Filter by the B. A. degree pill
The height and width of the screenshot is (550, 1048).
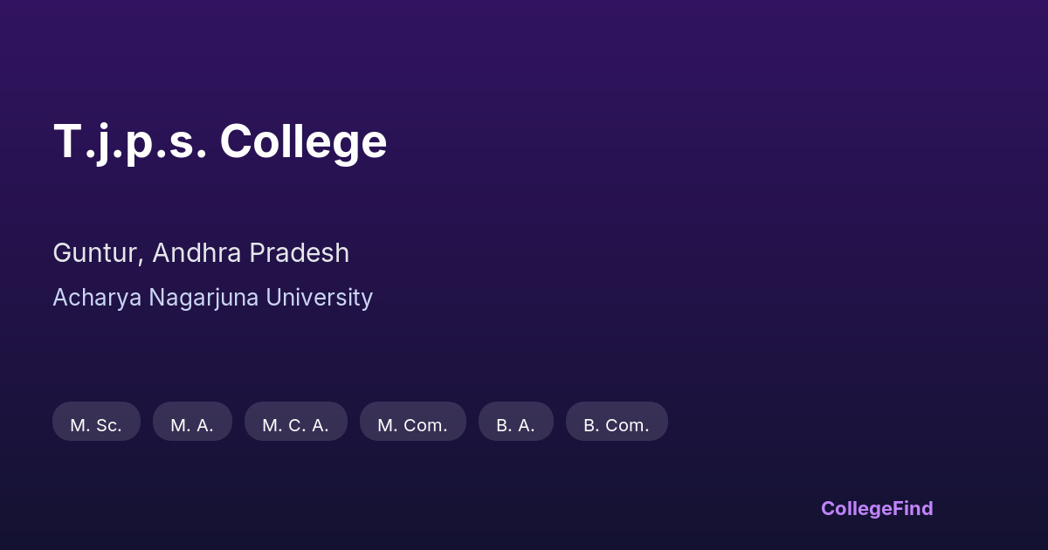(515, 424)
